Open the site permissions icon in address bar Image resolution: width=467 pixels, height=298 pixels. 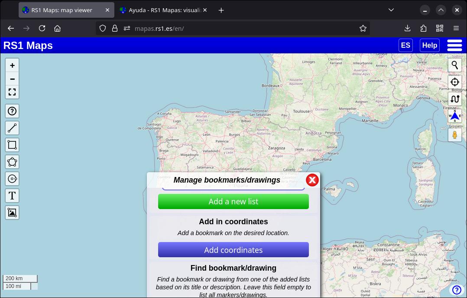(127, 28)
